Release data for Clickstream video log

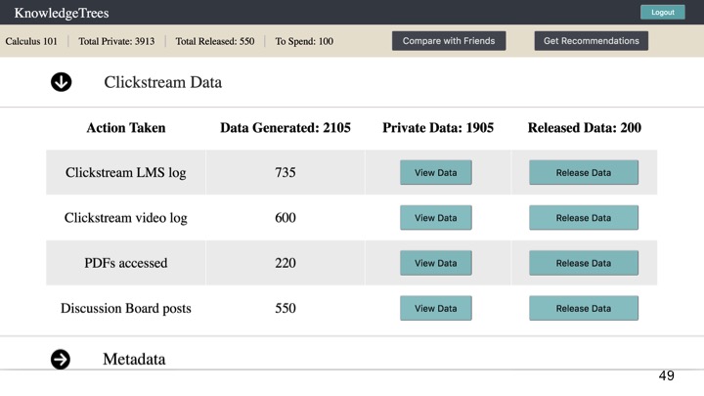583,218
